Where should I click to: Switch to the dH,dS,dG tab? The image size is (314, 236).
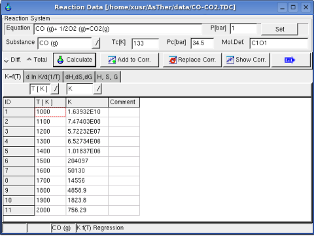point(78,77)
